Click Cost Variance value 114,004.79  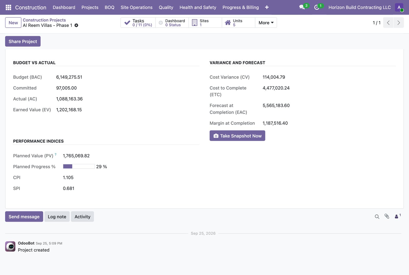(274, 77)
